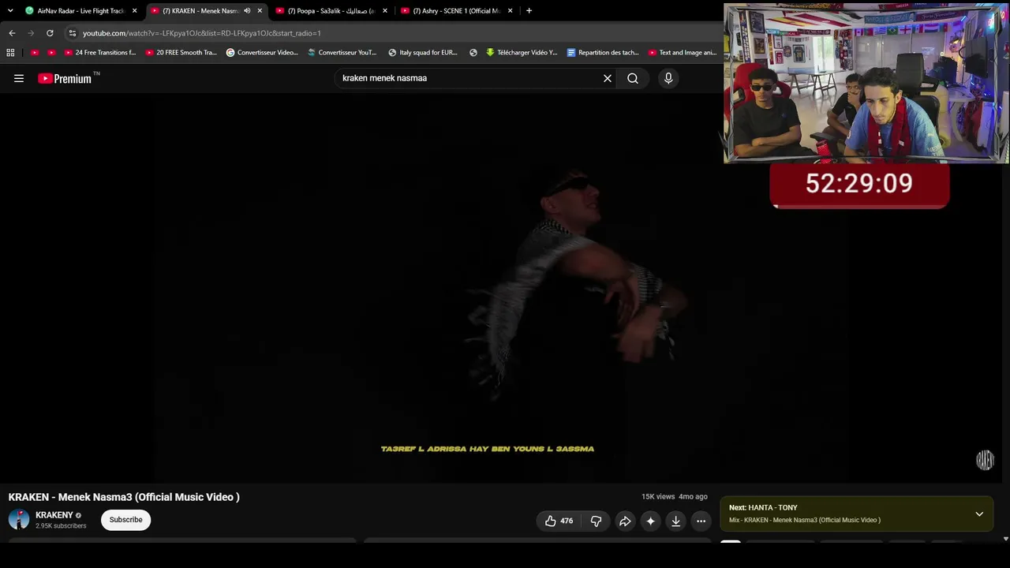The width and height of the screenshot is (1010, 568).
Task: Open the Text and Image ani... bookmark
Action: [683, 53]
